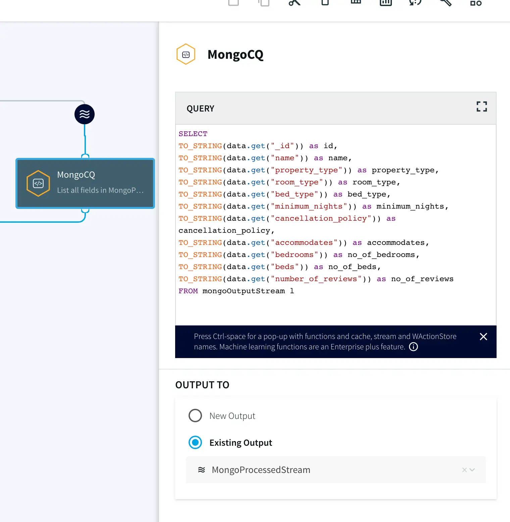Select the MongoCQ node on canvas
This screenshot has width=510, height=522.
pyautogui.click(x=85, y=183)
